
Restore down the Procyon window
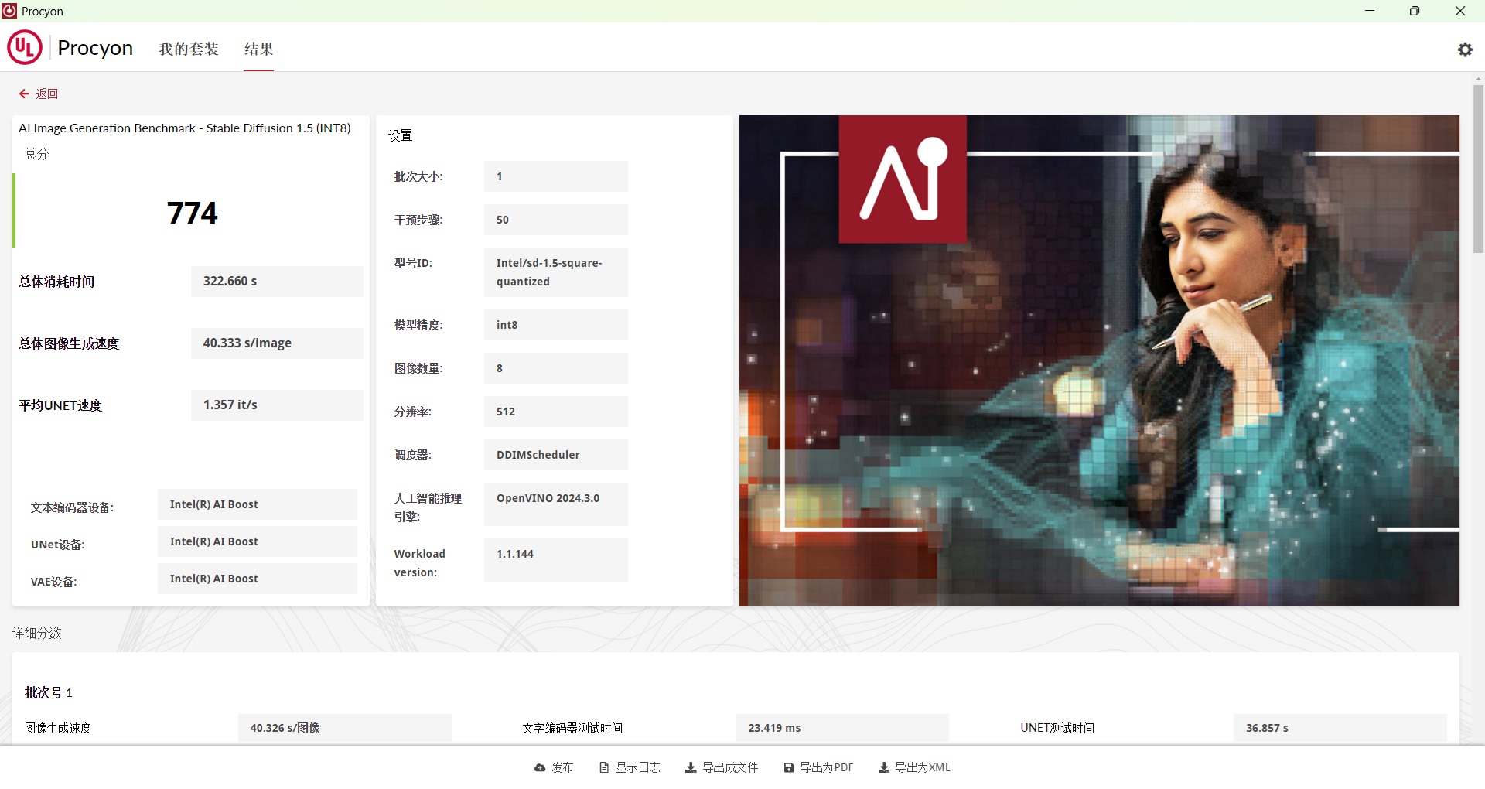1415,11
